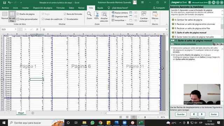The height and width of the screenshot is (126, 224).
Task: Toggle Líneas de cuadrícula checkbox
Action: 43,19
